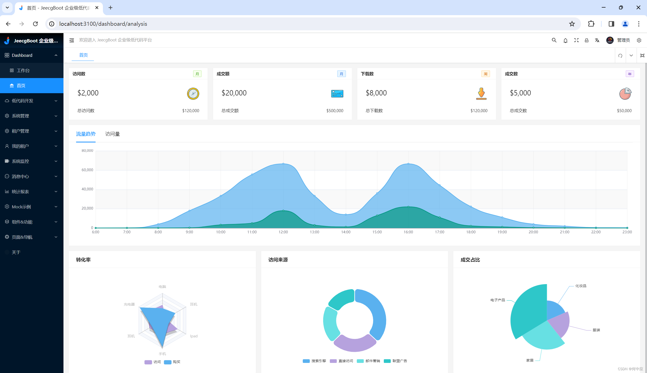Click the address bar URL field
The image size is (647, 373).
pyautogui.click(x=313, y=24)
